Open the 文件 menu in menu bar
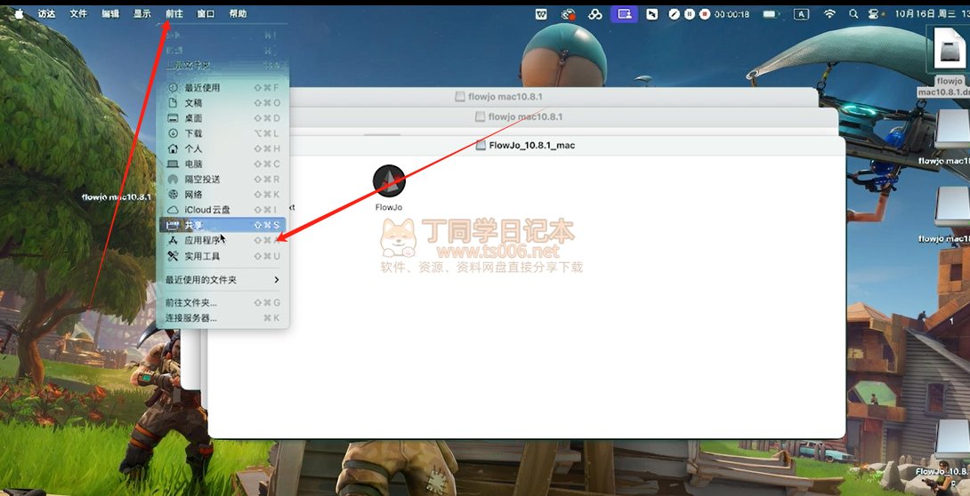The image size is (970, 496). (78, 13)
